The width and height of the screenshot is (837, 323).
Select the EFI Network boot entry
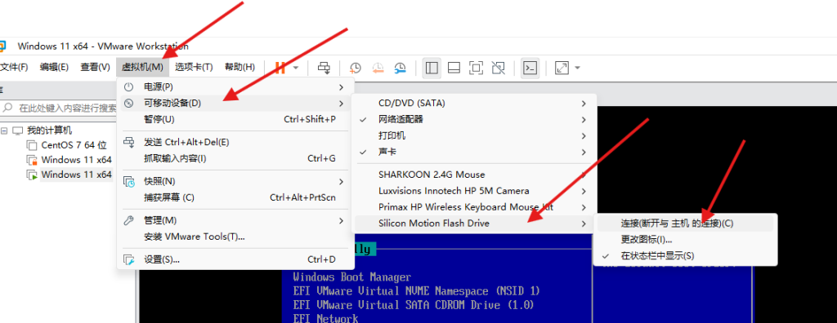[325, 318]
